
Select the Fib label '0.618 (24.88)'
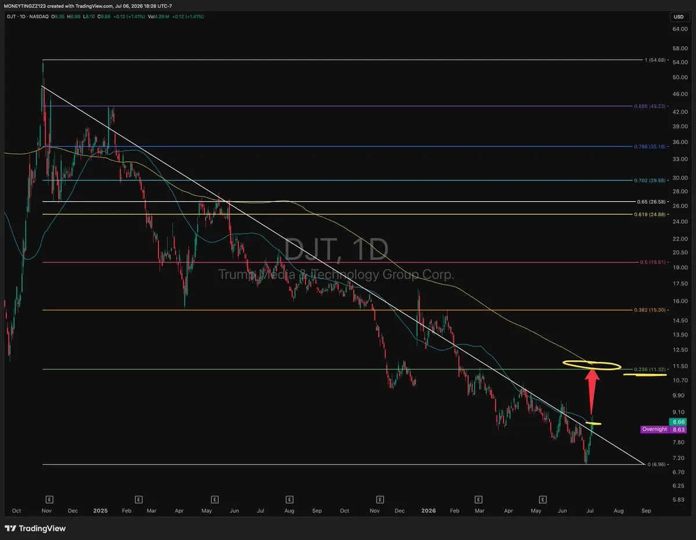(x=650, y=215)
